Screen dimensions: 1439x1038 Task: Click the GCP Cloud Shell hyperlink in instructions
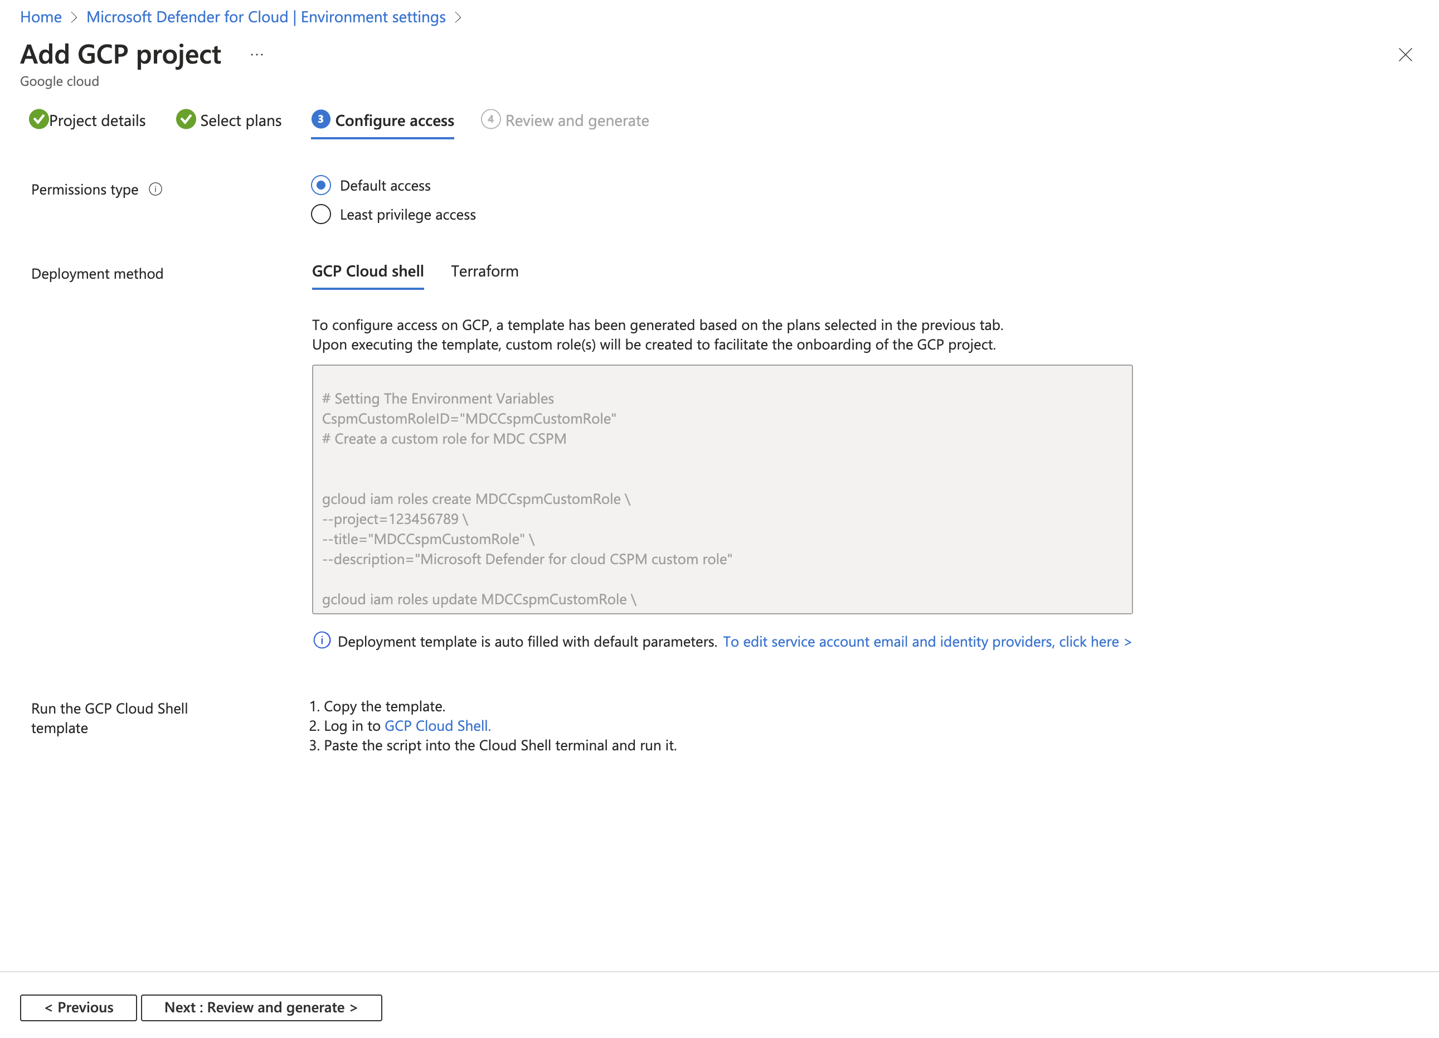pyautogui.click(x=437, y=725)
